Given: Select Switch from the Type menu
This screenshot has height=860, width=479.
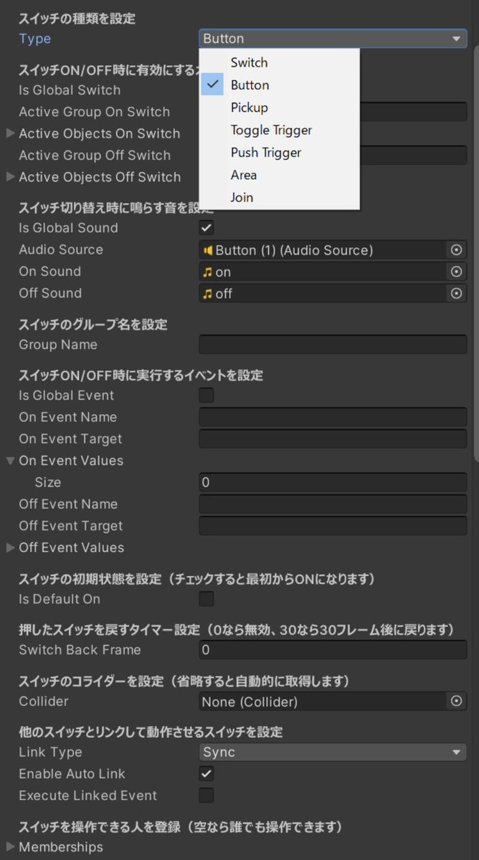Looking at the screenshot, I should (x=279, y=62).
